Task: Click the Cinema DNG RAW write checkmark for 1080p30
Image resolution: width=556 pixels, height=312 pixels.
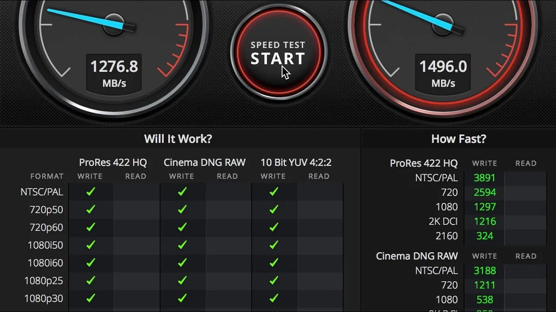Action: click(x=182, y=298)
